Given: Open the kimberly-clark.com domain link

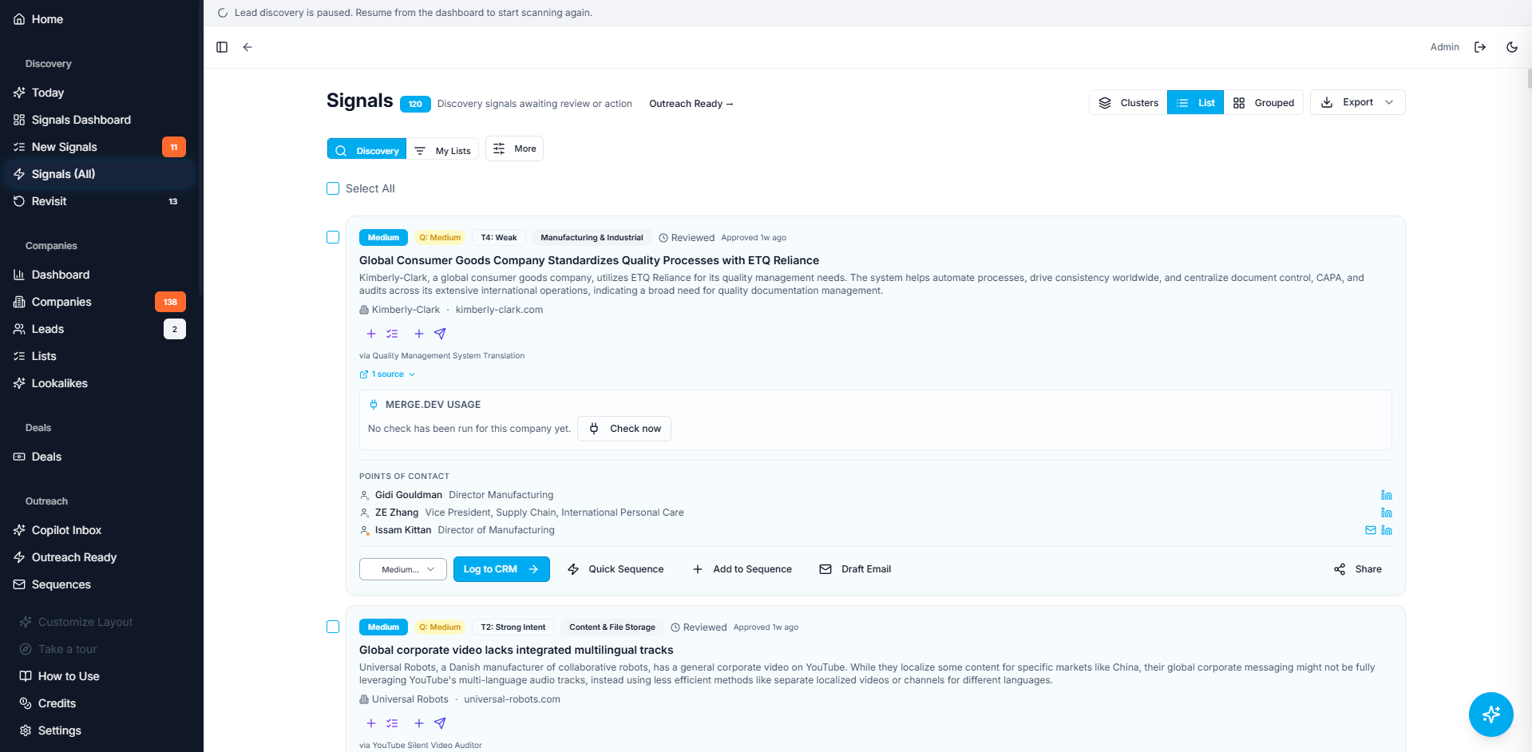Looking at the screenshot, I should coord(499,310).
